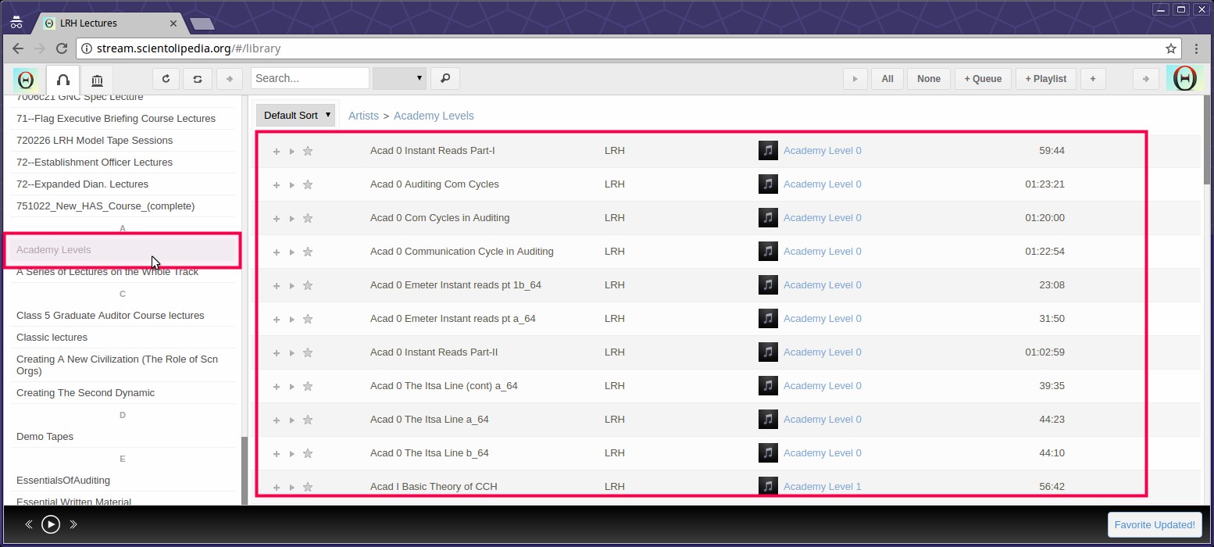
Task: Play the Acad 0 Auditing Com Cycles track
Action: click(292, 185)
